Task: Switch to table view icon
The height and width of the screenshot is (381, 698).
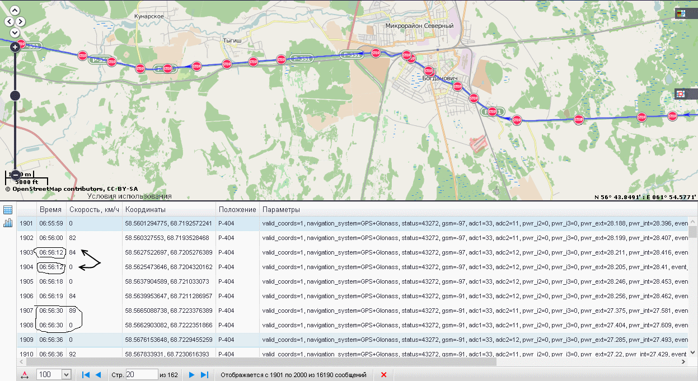Action: 8,210
